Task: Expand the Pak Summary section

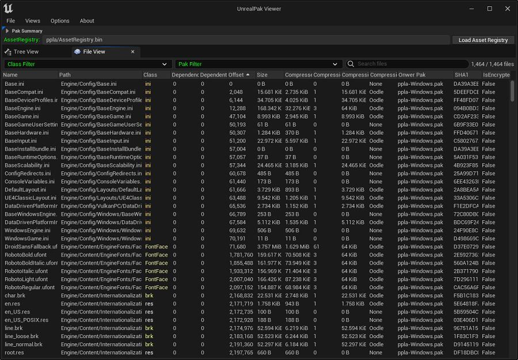Action: [7, 30]
